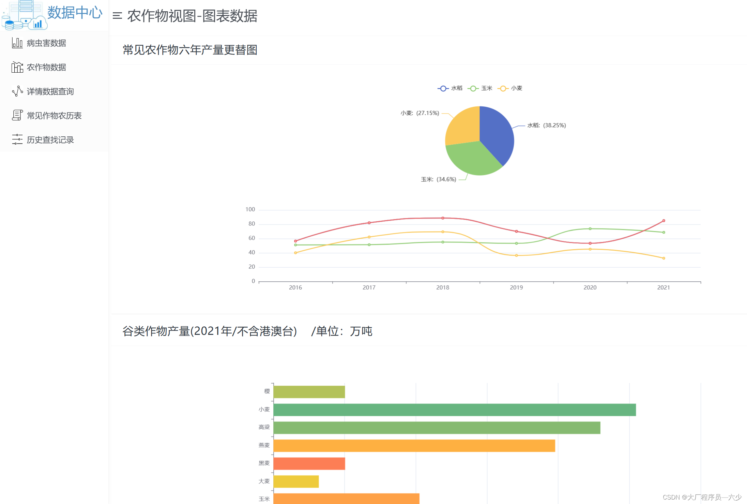
Task: Click the scroll document icon beside 常见作物农历表
Action: [x=17, y=116]
